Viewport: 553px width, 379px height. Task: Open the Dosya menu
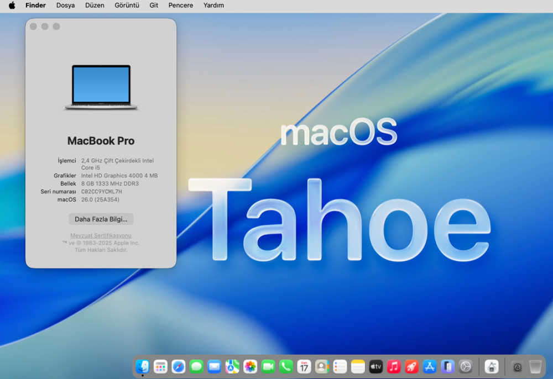(x=66, y=6)
